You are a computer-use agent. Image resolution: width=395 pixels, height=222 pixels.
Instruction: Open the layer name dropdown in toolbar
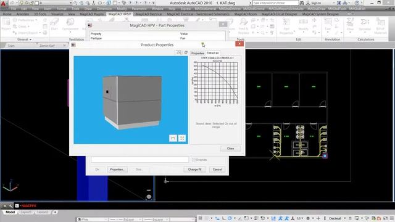point(70,3)
